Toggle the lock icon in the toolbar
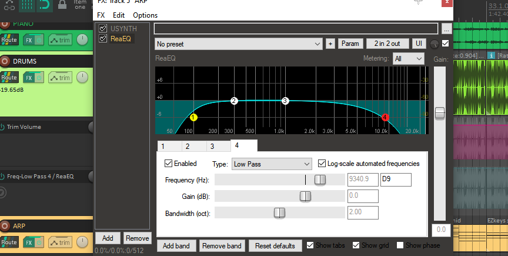The height and width of the screenshot is (256, 508). pos(62,4)
